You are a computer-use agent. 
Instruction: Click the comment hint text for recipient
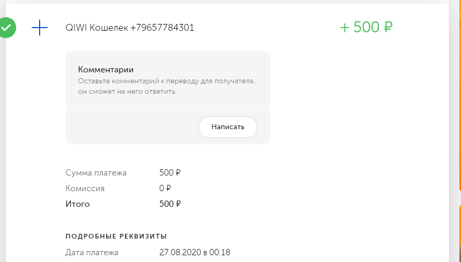tap(166, 86)
